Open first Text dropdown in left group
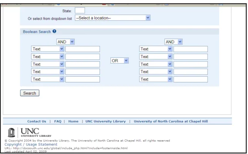This screenshot has width=248, height=154. (x=48, y=49)
